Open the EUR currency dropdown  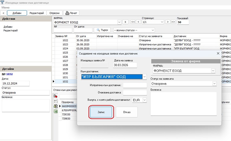[x=145, y=100]
